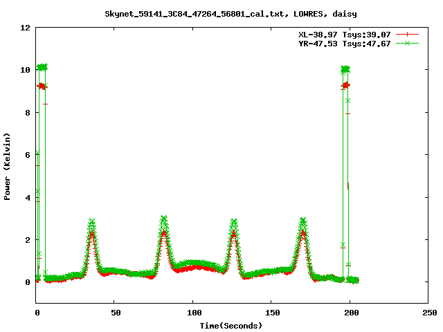Image resolution: width=443 pixels, height=332 pixels.
Task: Click the green calibration spike top near 0 seconds
Action: [42, 67]
